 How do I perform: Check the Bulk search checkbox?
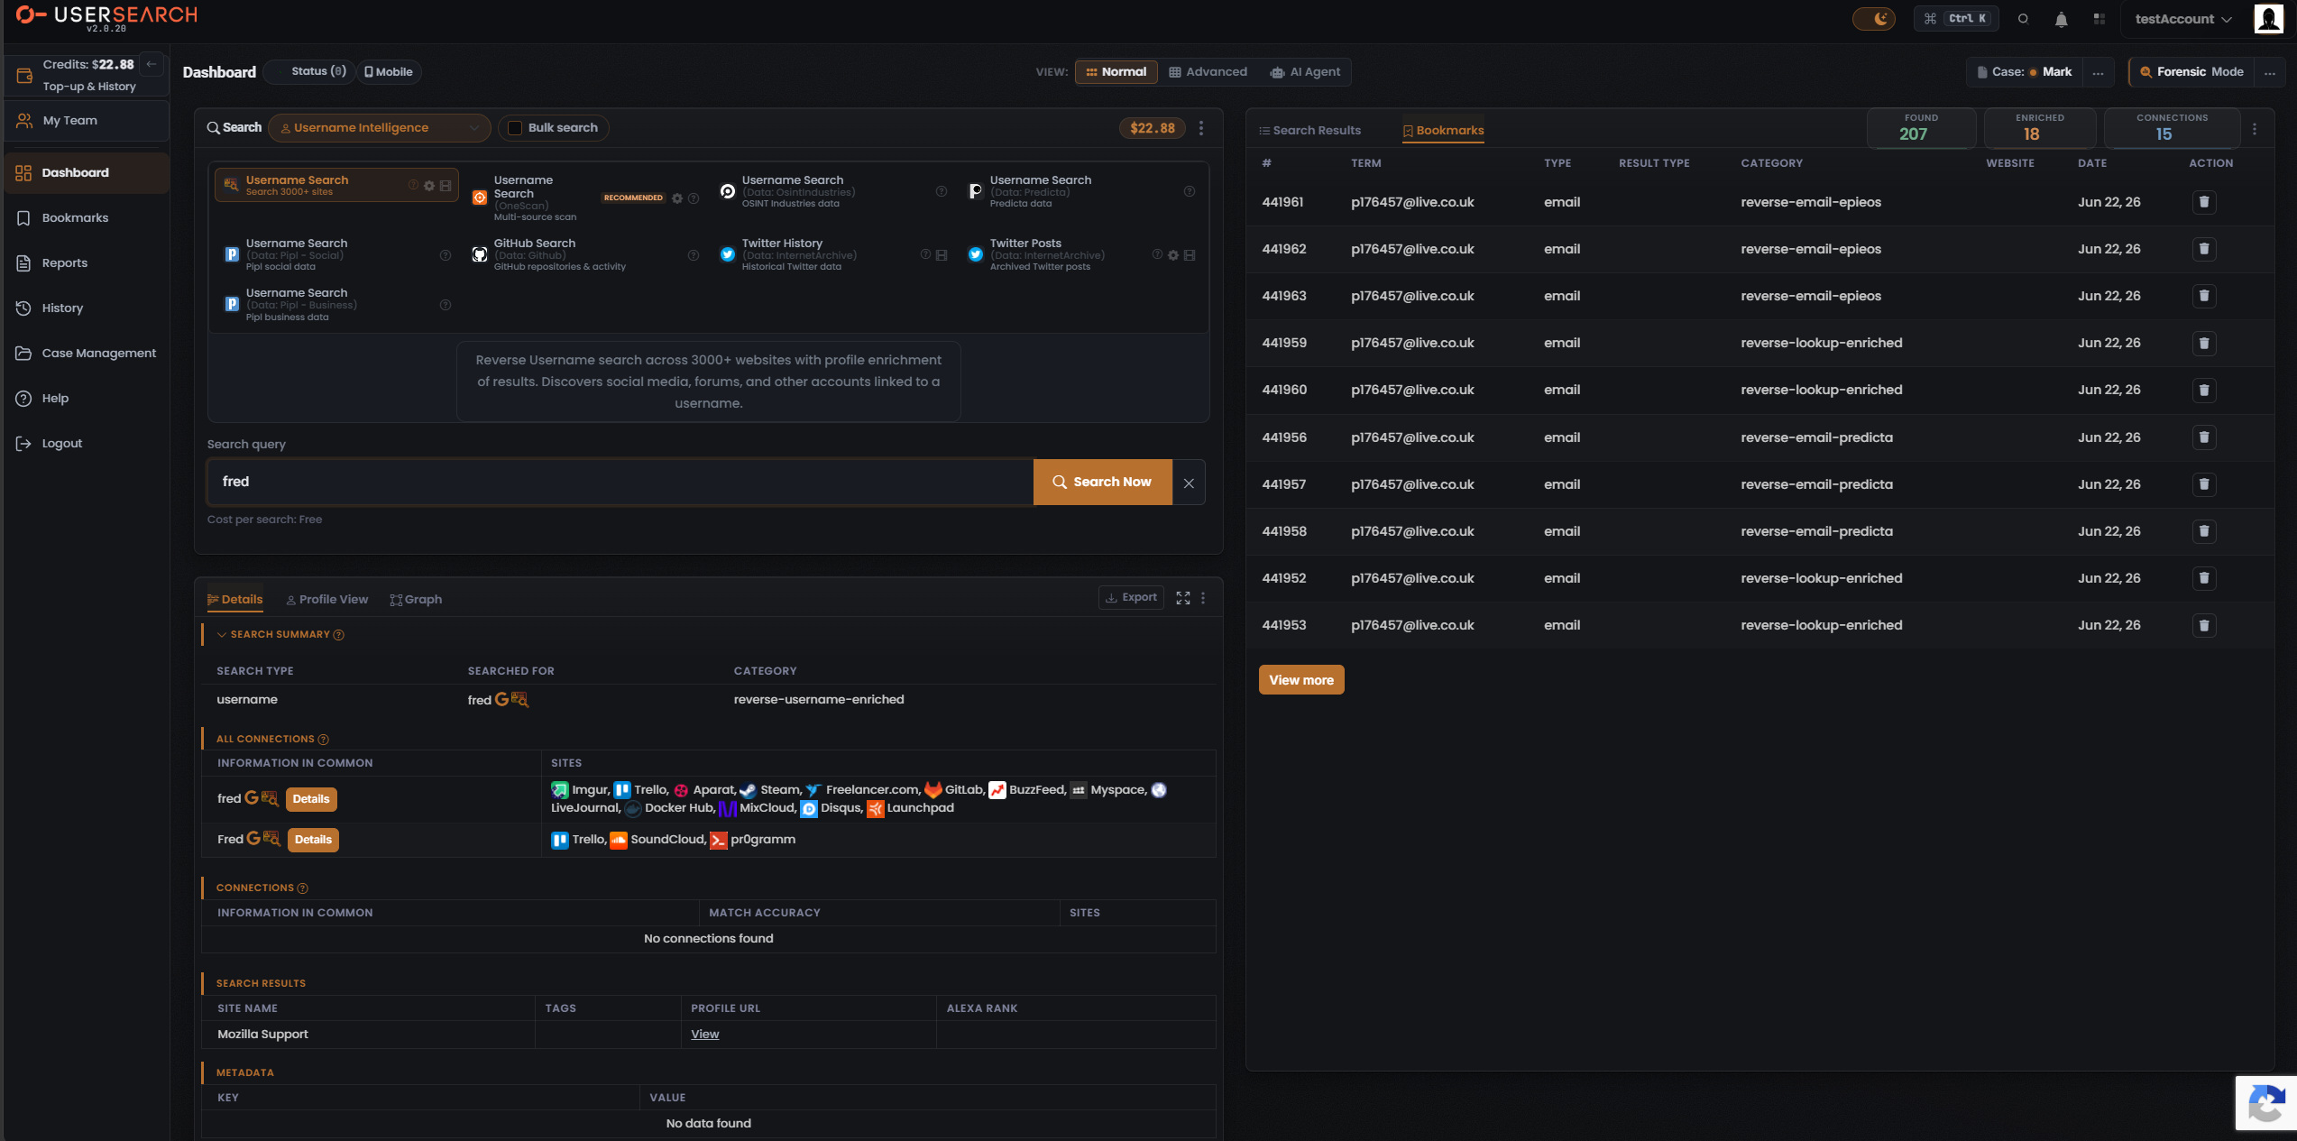515,128
